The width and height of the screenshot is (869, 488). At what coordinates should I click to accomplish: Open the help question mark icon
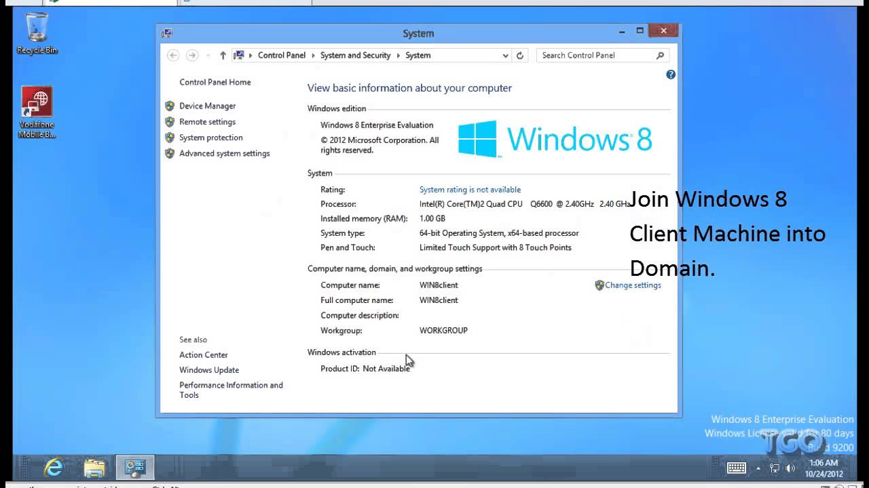(671, 75)
